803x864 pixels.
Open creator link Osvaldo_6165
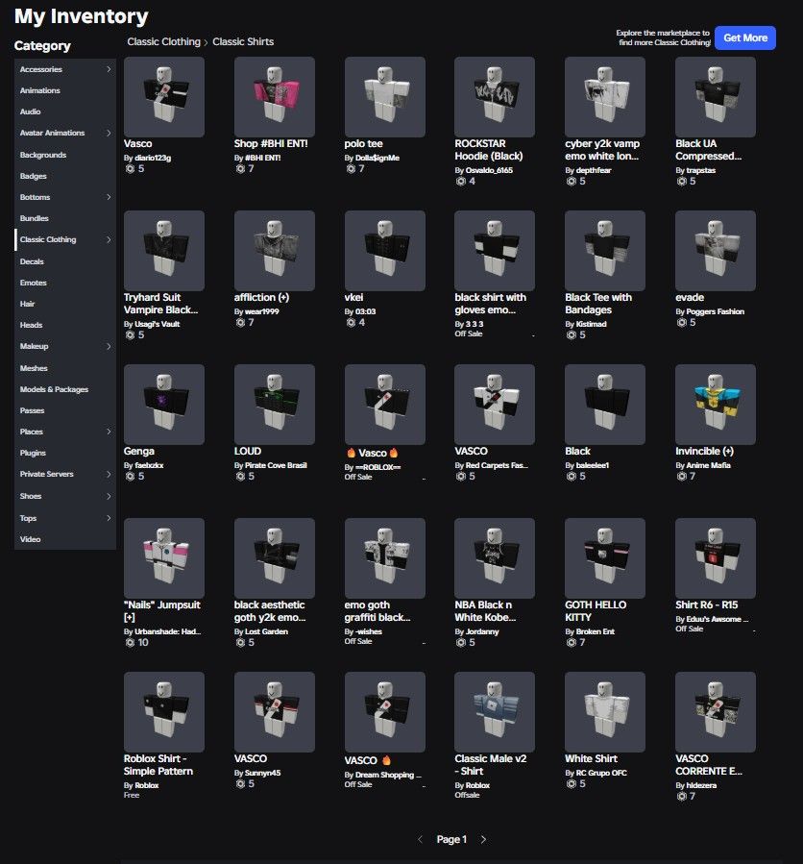click(489, 170)
